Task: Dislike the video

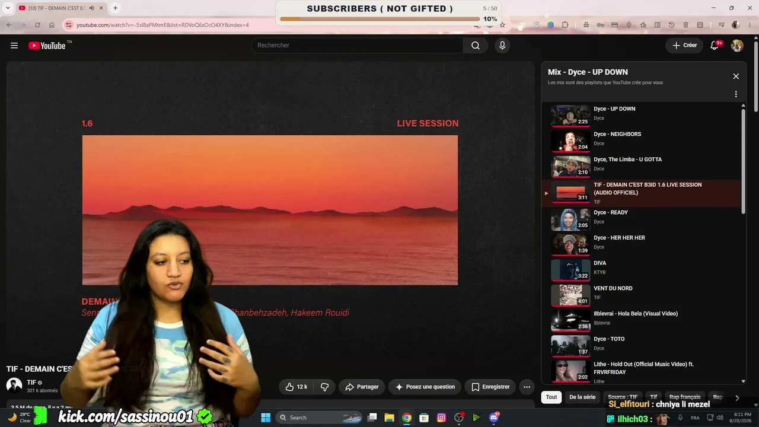Action: click(324, 387)
